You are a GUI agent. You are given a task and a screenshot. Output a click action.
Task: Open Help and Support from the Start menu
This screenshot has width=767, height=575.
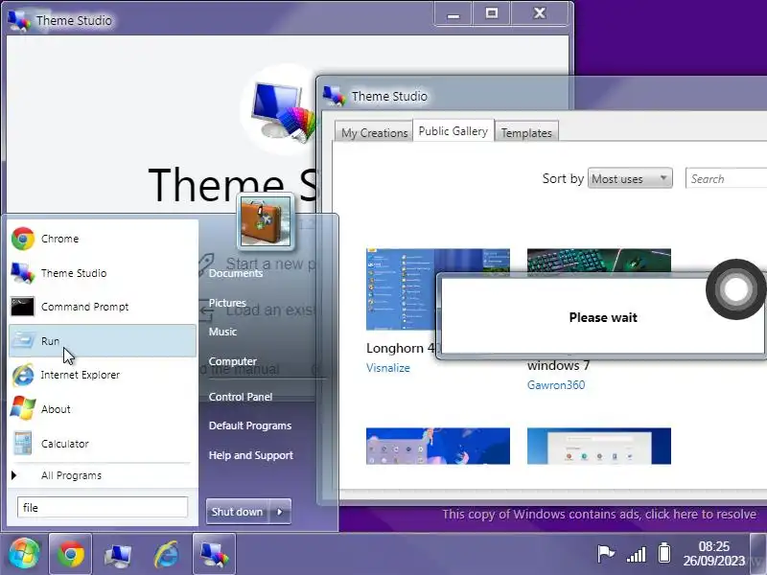click(x=251, y=455)
